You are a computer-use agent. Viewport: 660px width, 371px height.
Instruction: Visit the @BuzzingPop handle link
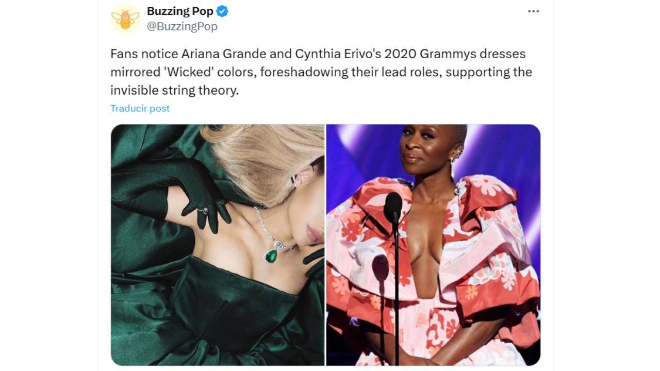tap(182, 26)
